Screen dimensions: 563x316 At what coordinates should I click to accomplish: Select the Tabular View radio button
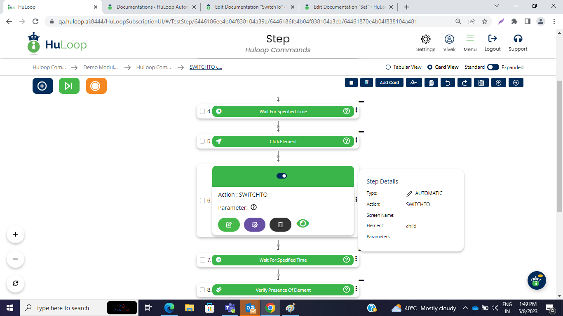tap(388, 67)
